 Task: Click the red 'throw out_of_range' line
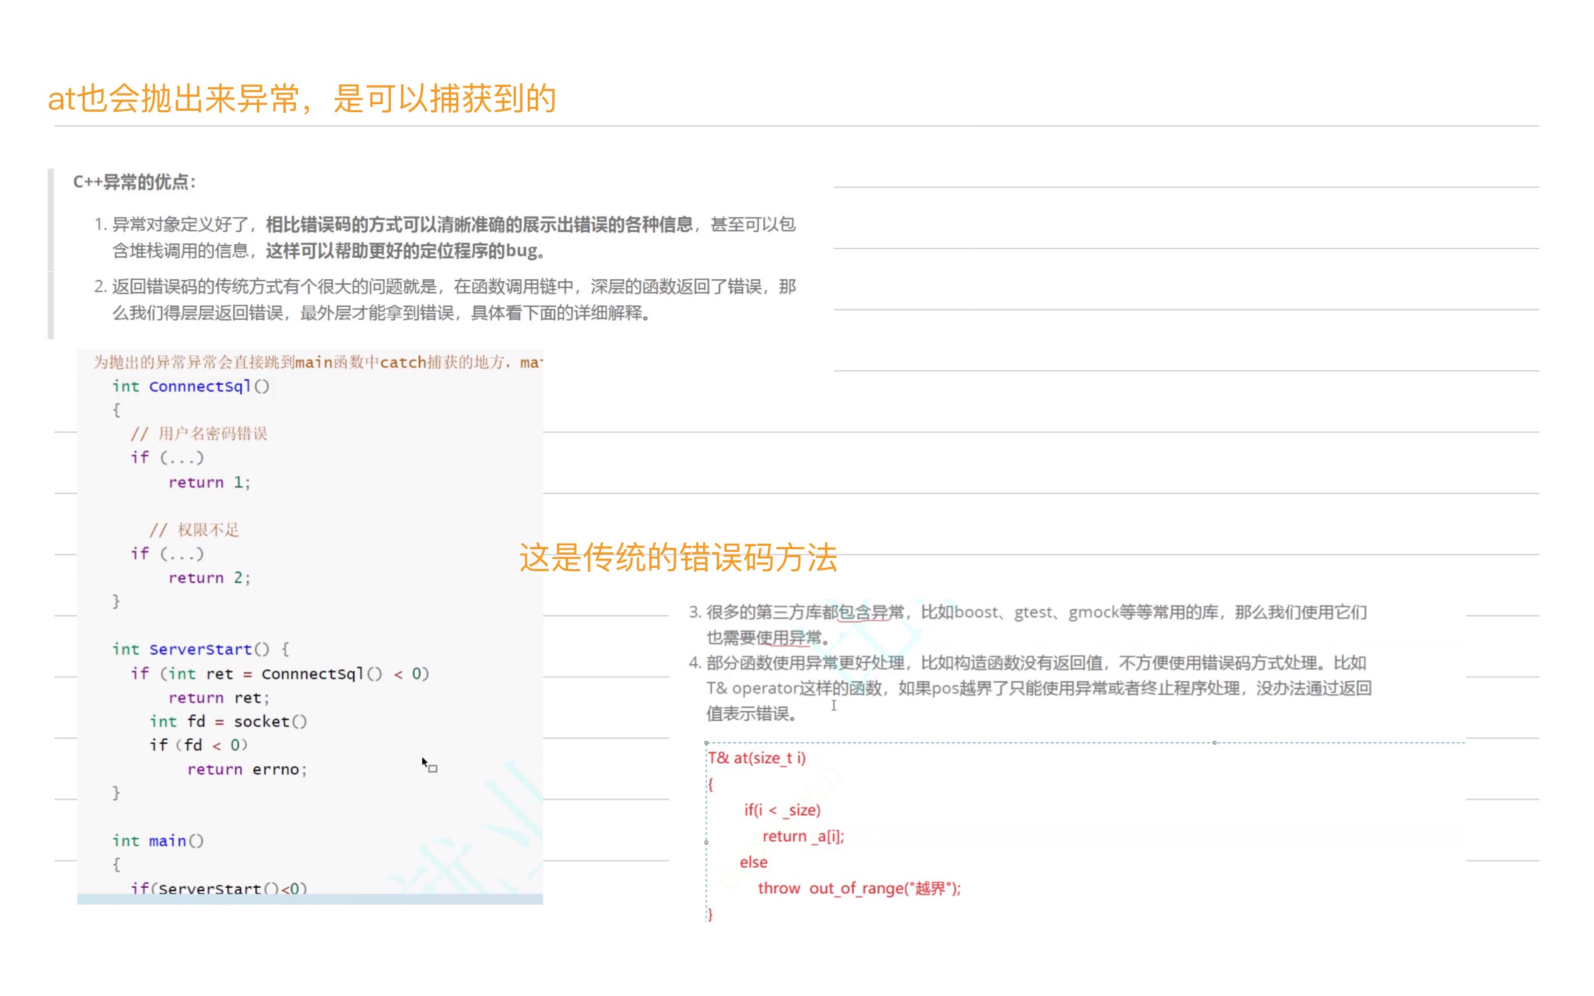click(858, 888)
